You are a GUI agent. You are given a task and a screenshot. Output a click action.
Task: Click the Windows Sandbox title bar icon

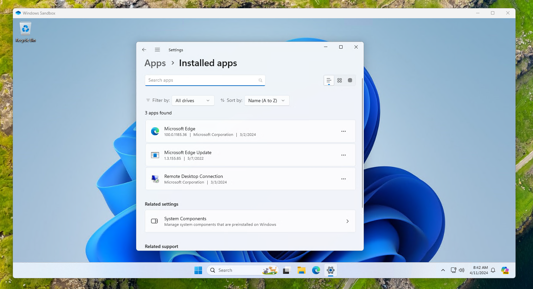click(18, 13)
